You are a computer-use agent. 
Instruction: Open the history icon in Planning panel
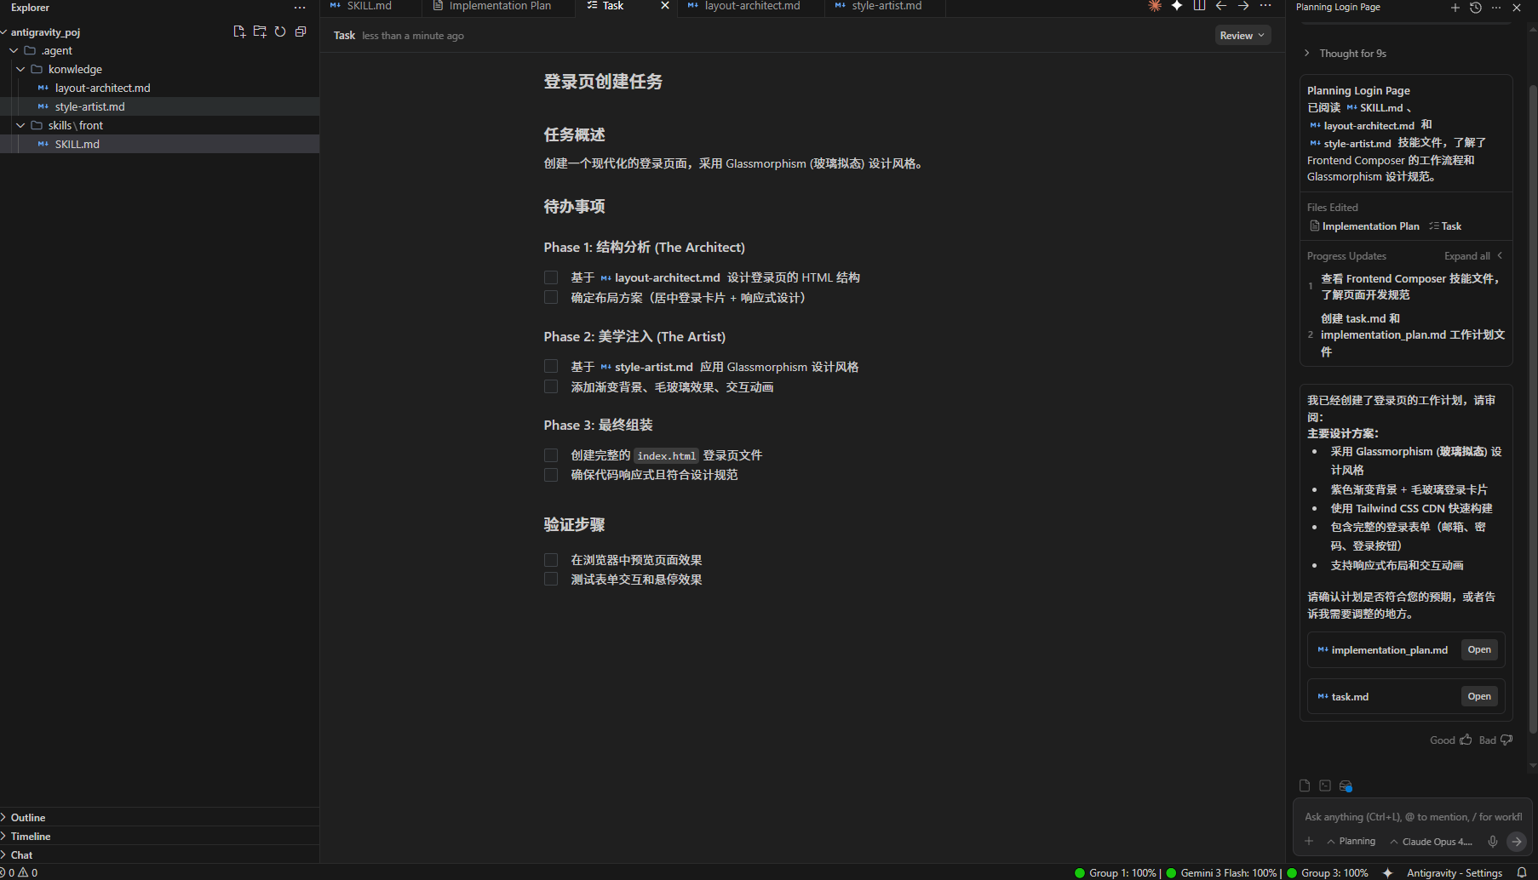coord(1475,8)
